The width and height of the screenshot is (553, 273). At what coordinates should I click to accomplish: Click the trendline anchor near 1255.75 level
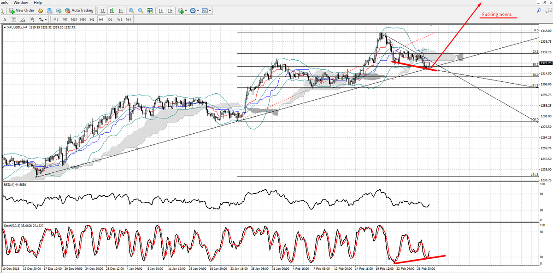(x=137, y=149)
